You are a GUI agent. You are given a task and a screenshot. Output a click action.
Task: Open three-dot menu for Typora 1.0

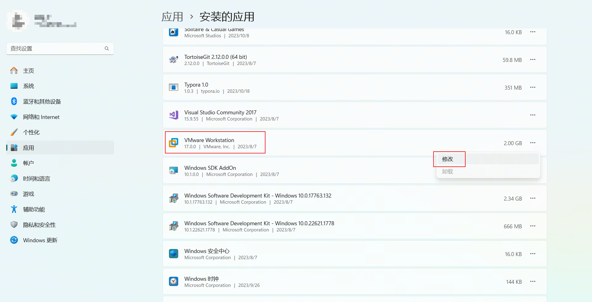(x=533, y=87)
